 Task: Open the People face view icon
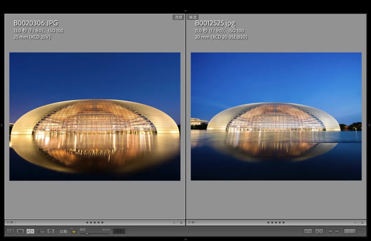coord(51,231)
